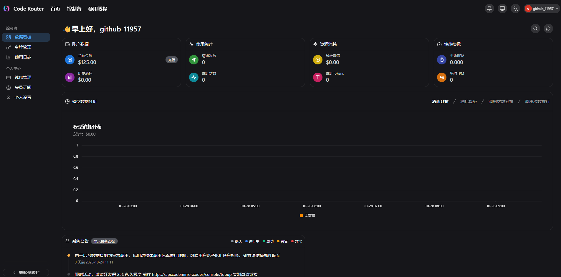Click the Code Router logo icon

[6, 9]
